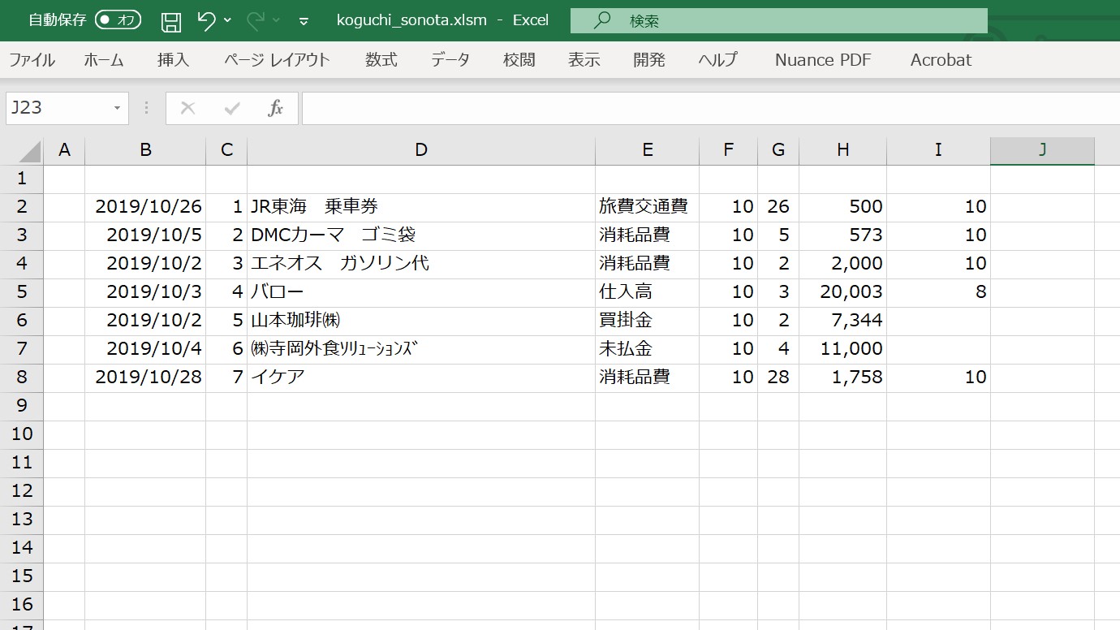Click inside the 検索 search field
1120x630 pixels.
[779, 21]
